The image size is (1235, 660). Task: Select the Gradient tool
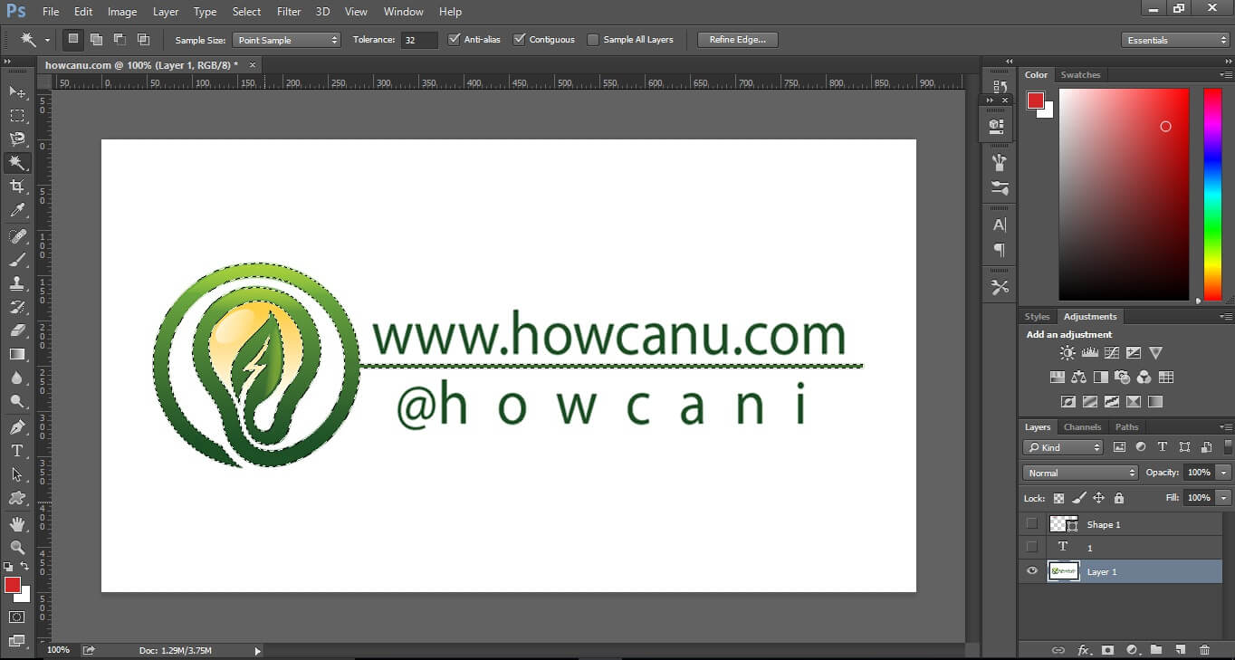pos(17,354)
